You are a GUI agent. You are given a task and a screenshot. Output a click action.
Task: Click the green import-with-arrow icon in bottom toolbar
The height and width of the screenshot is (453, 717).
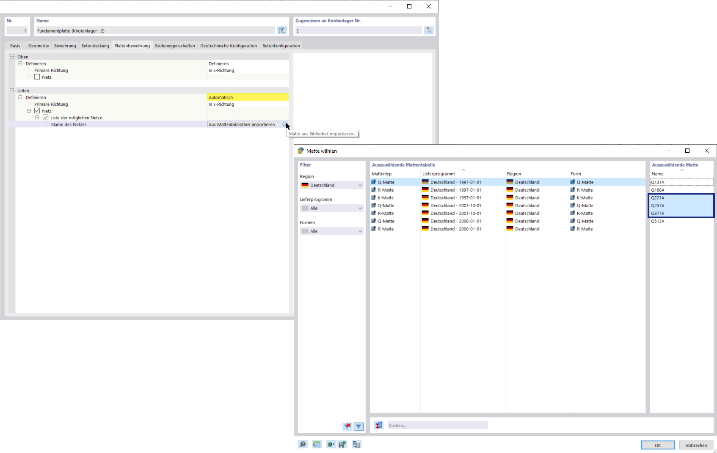331,445
